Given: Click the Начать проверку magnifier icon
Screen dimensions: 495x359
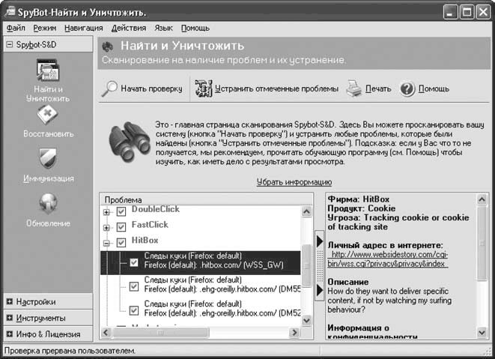Looking at the screenshot, I should click(x=110, y=88).
